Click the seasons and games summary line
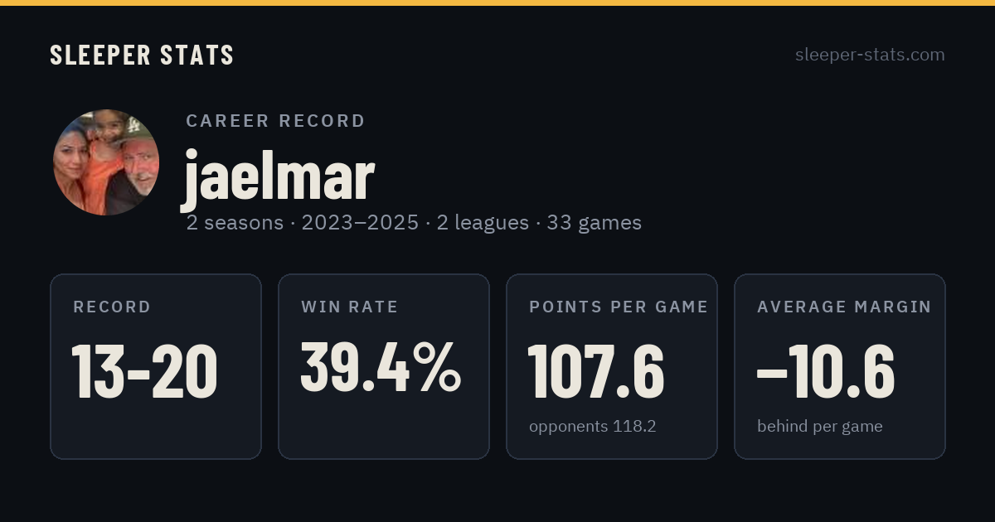Screen dimensions: 995x522 click(414, 223)
